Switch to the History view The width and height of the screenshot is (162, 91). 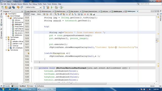[x=39, y=14]
